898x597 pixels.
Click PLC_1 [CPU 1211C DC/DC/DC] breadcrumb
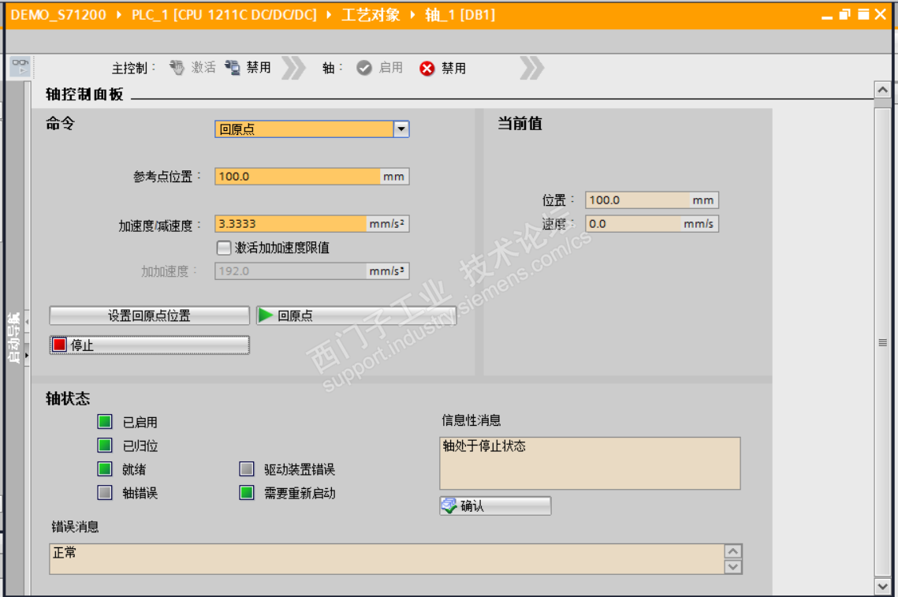(224, 15)
